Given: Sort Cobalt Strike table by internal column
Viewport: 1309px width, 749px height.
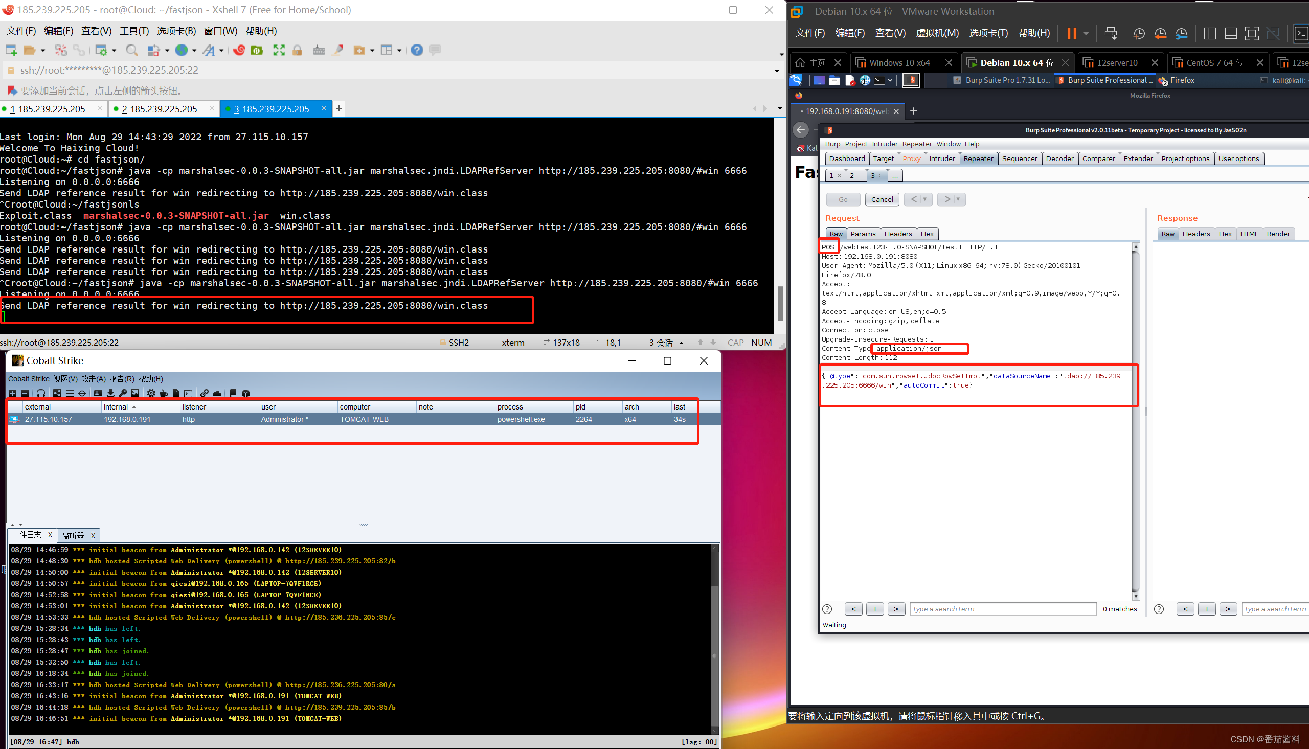Looking at the screenshot, I should click(141, 406).
